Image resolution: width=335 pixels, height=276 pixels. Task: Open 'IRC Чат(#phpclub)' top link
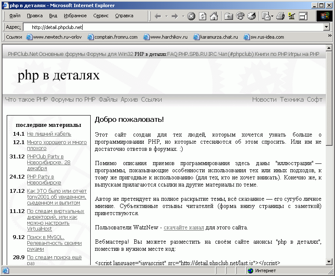(231, 54)
